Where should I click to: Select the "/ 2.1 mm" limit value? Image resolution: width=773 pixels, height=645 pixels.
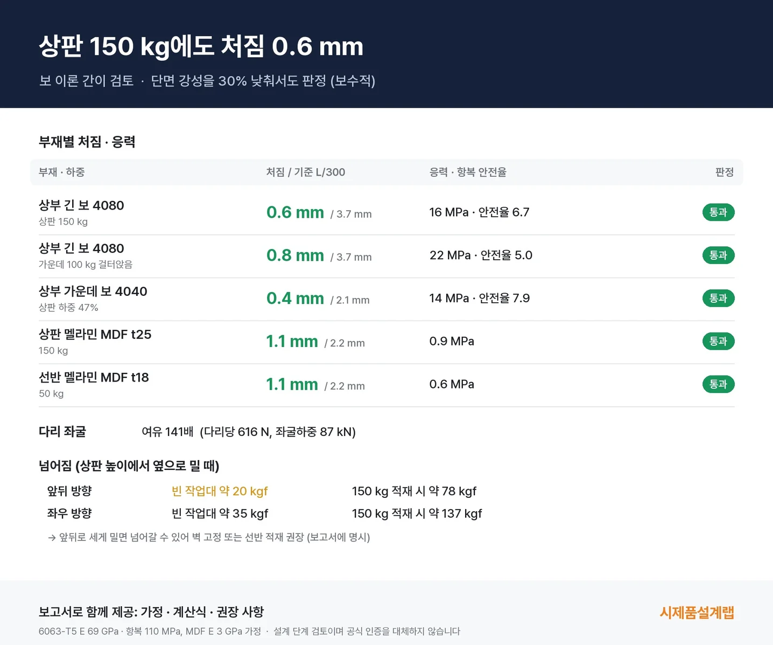coord(350,300)
